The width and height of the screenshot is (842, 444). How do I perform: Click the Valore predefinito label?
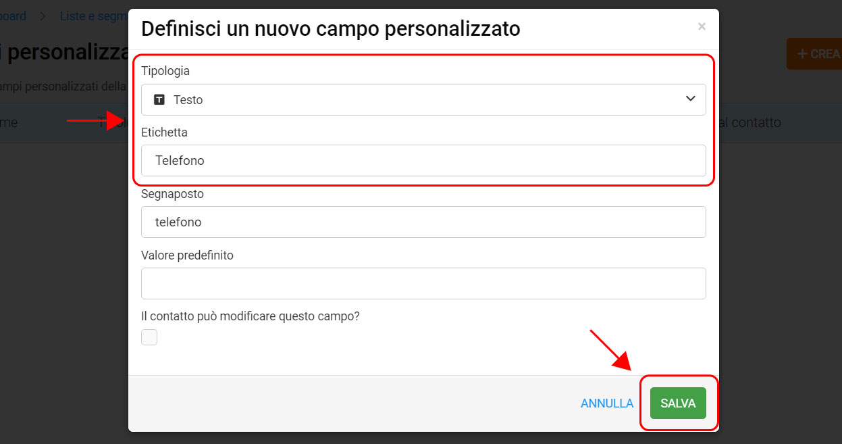(187, 255)
